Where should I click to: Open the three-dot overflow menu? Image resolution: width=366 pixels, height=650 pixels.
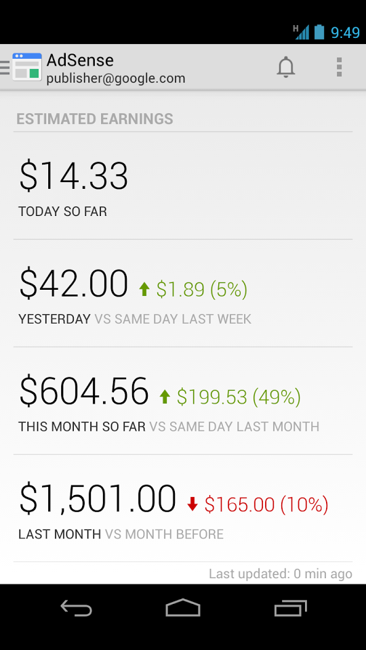[x=339, y=67]
